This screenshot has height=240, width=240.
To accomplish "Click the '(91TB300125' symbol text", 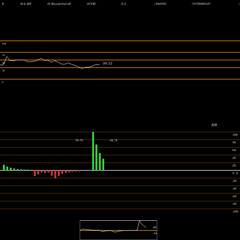I will pyautogui.click(x=201, y=4).
